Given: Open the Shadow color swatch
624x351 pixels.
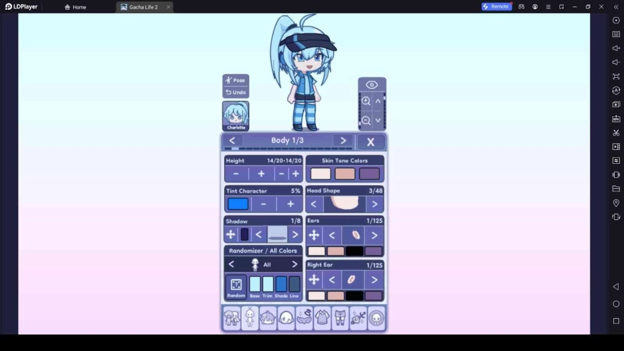Looking at the screenshot, I should click(x=244, y=235).
